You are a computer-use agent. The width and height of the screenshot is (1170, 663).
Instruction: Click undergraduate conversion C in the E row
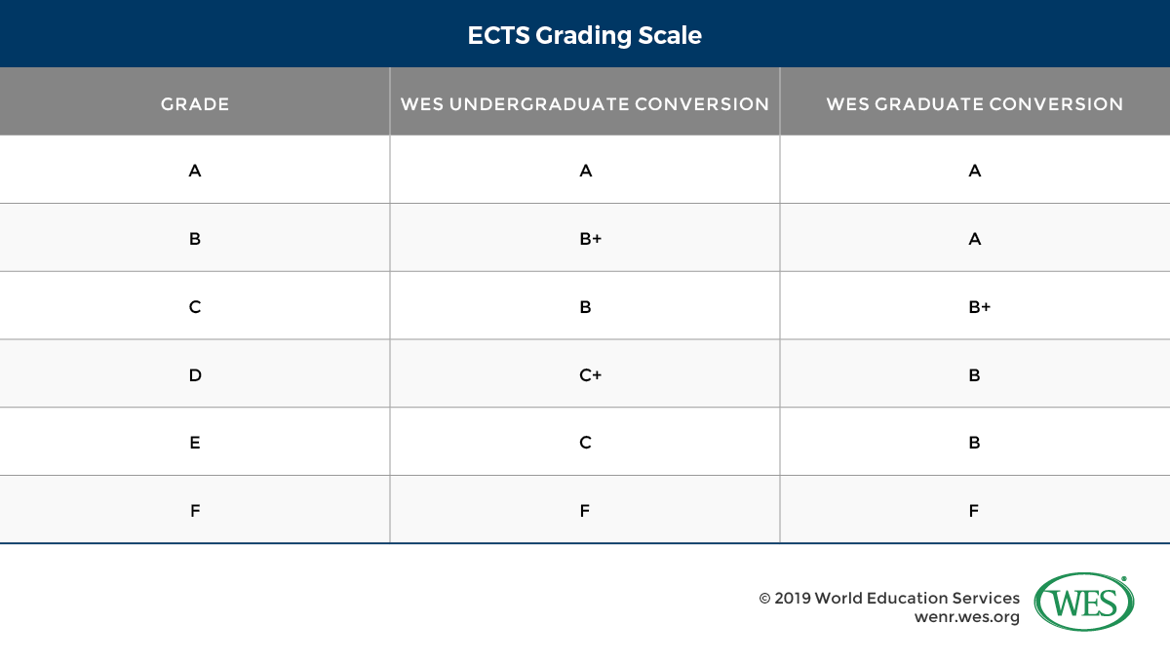click(x=585, y=443)
